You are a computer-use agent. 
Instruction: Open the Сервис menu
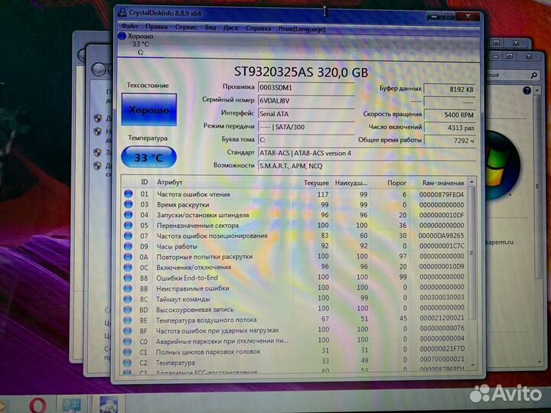(x=185, y=28)
